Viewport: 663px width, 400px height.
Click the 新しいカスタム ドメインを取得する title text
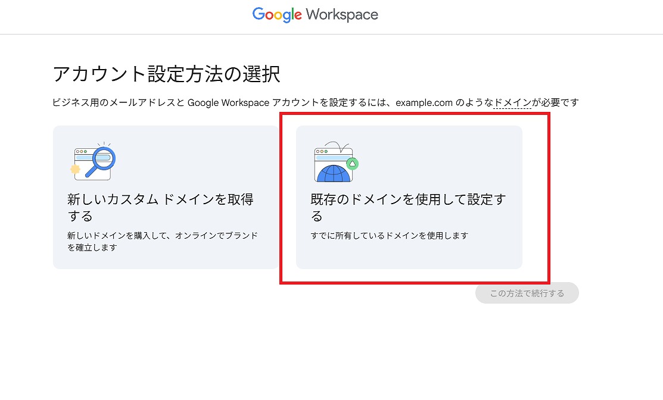coord(160,207)
